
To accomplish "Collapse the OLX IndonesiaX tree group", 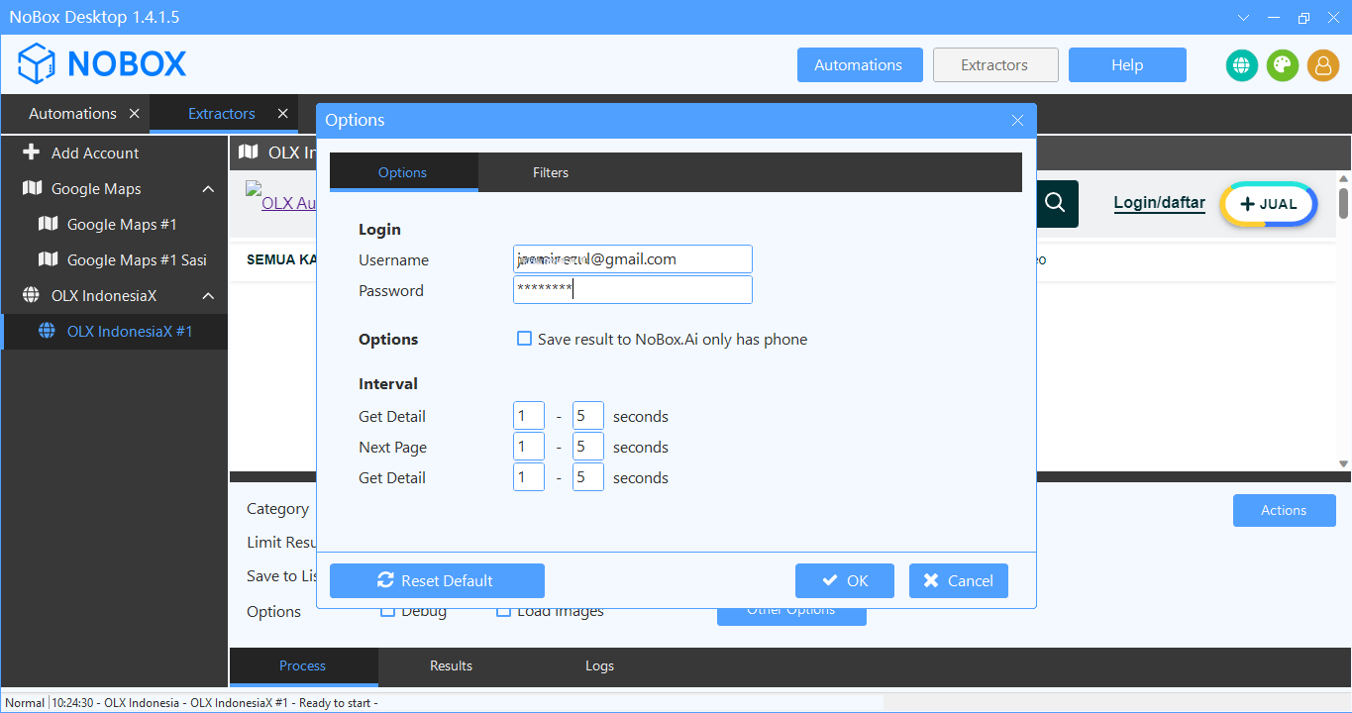I will 208,296.
